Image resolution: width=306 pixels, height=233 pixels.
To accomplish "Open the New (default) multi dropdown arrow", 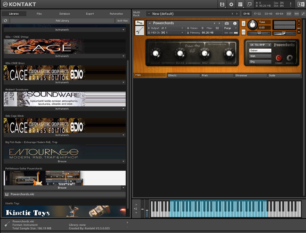I will pos(149,14).
